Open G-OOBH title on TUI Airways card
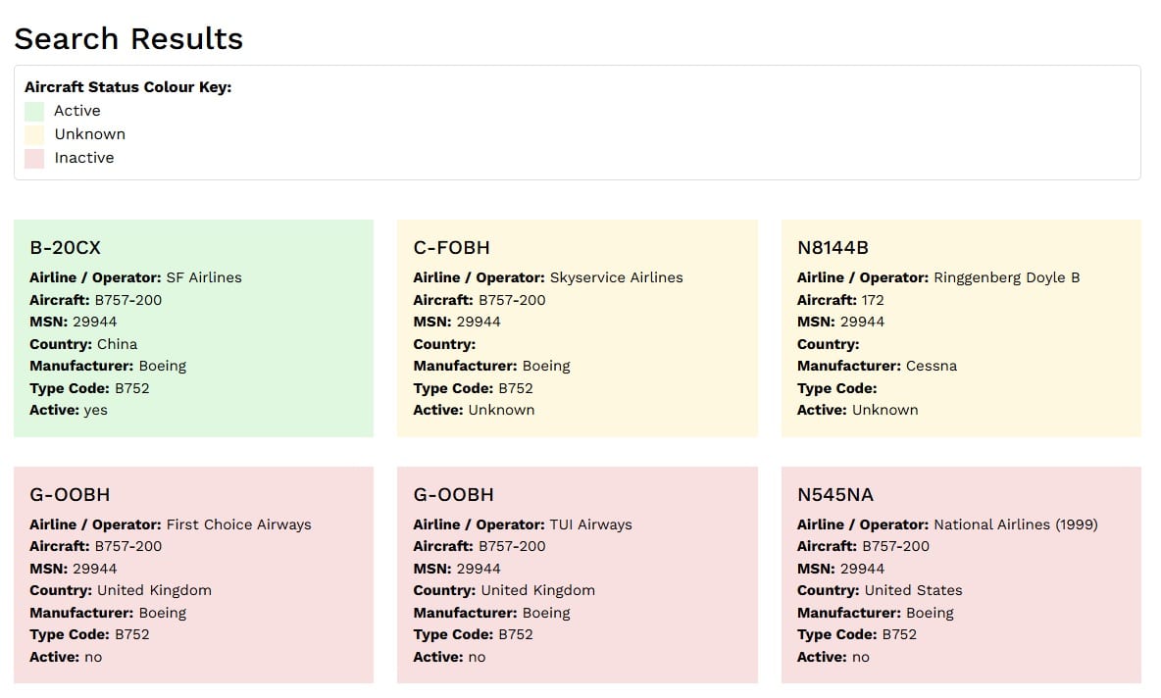 453,494
